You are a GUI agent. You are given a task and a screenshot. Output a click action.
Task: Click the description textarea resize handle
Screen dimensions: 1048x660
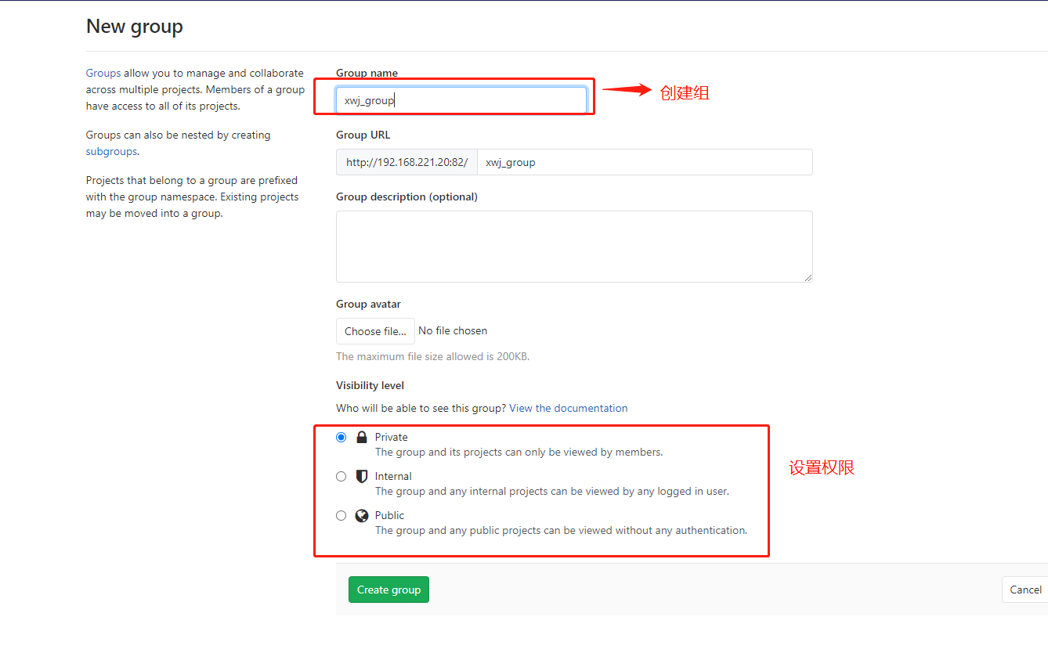point(808,277)
